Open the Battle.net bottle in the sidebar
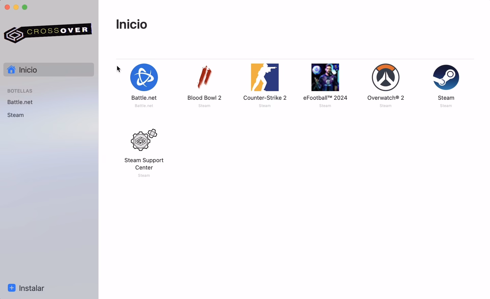This screenshot has width=490, height=299. (20, 102)
